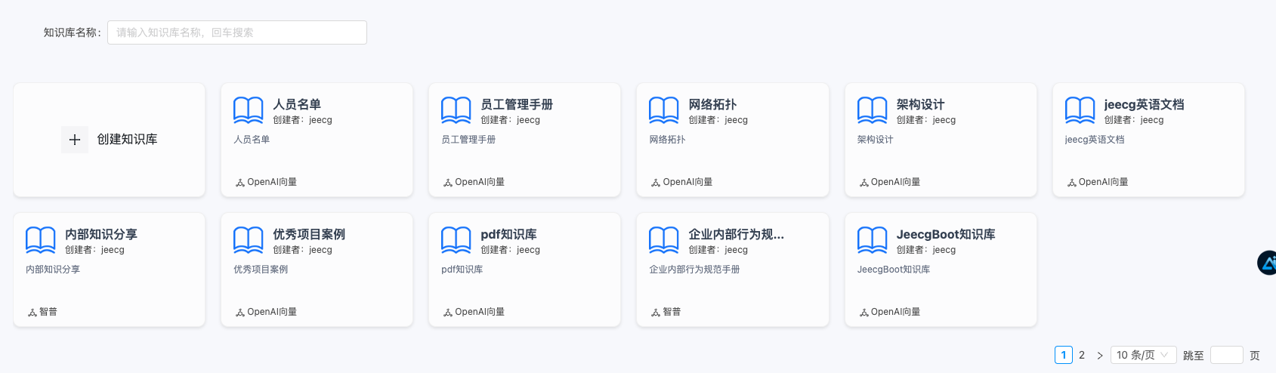The height and width of the screenshot is (373, 1276).
Task: Open the pdf知识库 card title
Action: tap(508, 234)
